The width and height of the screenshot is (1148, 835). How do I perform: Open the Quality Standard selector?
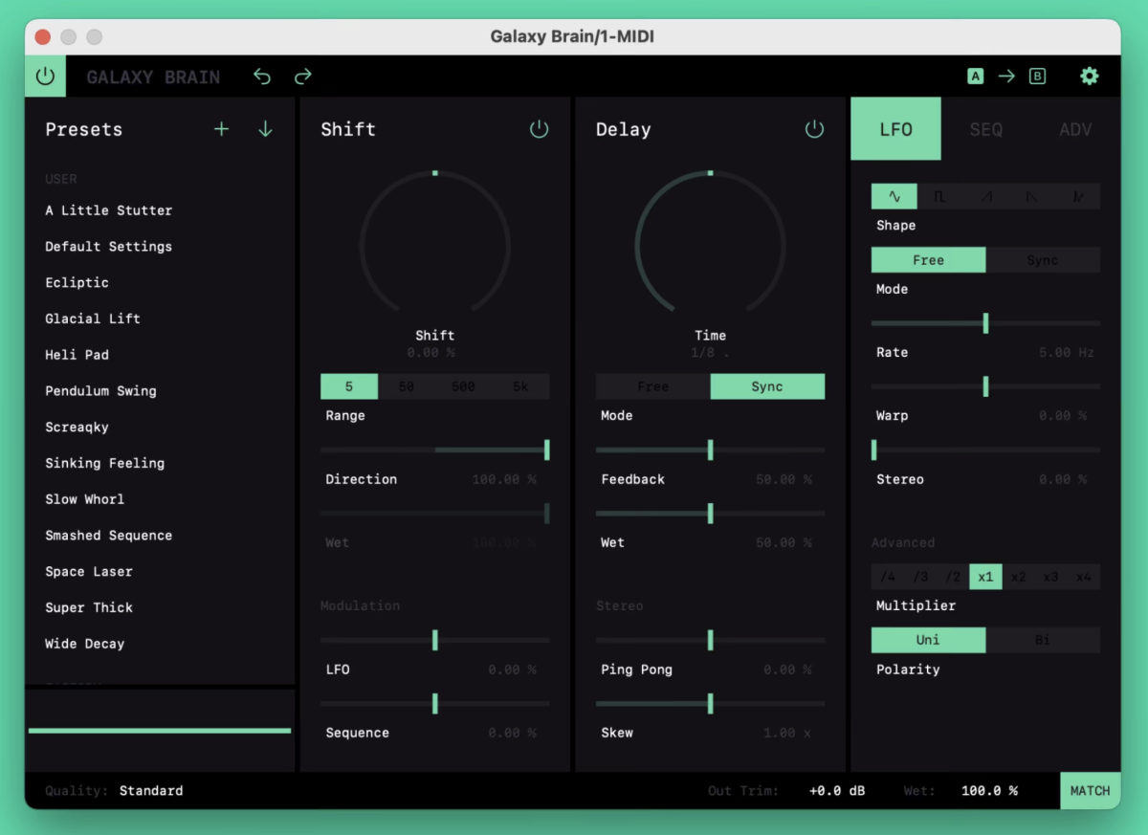point(151,791)
